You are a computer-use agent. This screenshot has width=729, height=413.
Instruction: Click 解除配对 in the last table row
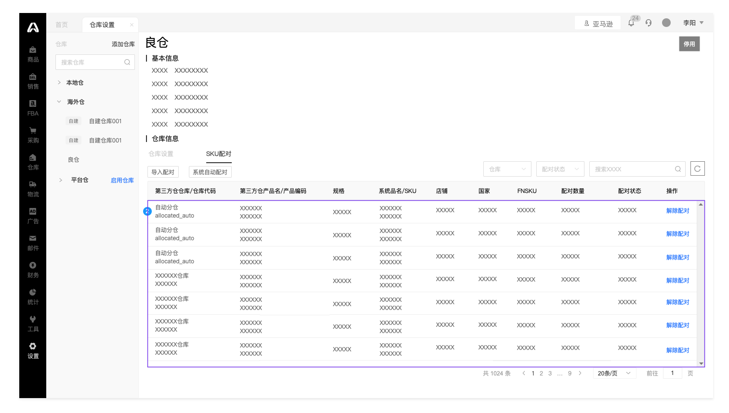(x=678, y=350)
